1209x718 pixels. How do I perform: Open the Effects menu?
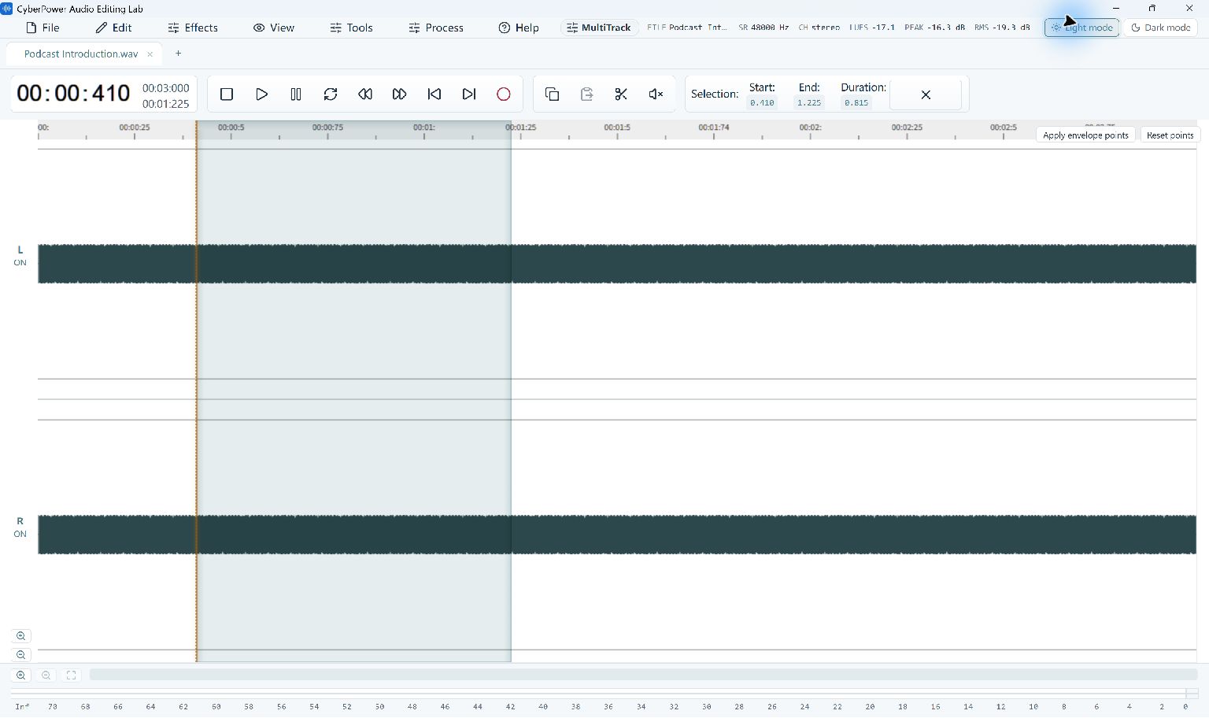(x=193, y=28)
